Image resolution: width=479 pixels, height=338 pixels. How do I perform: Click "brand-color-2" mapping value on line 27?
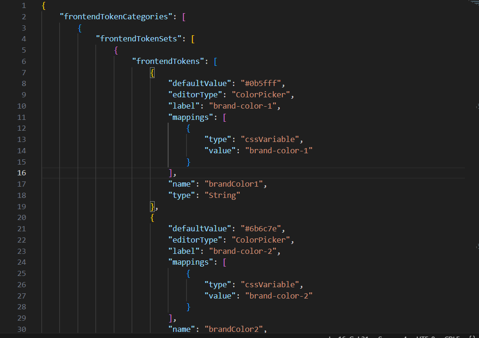pos(279,296)
